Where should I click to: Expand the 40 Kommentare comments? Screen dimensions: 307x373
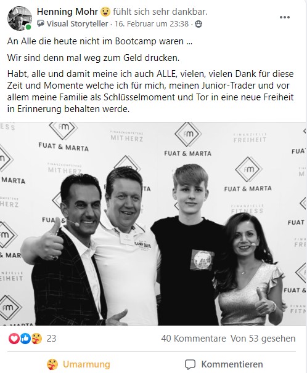[194, 339]
